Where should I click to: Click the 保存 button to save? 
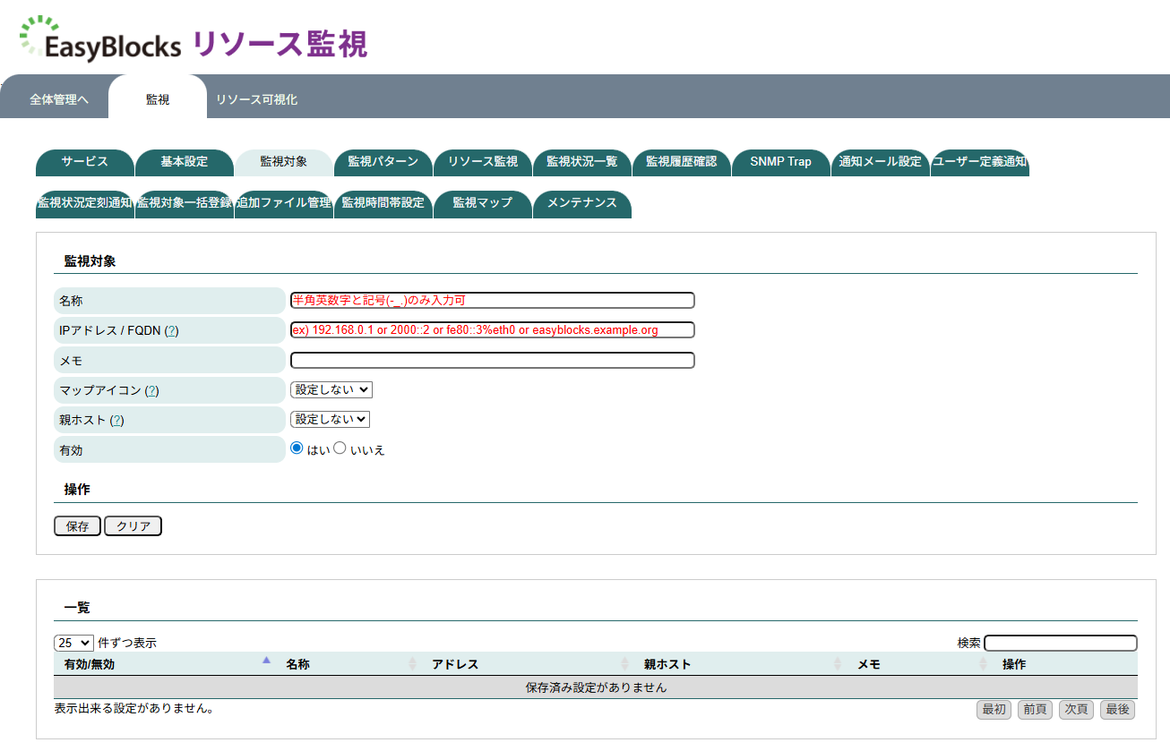tap(77, 525)
